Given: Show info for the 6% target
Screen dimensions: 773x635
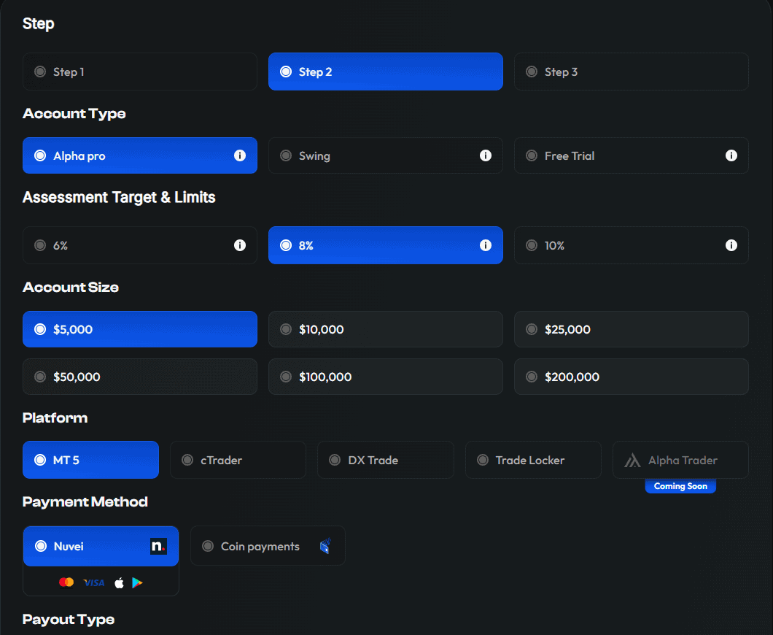Looking at the screenshot, I should click(x=239, y=245).
